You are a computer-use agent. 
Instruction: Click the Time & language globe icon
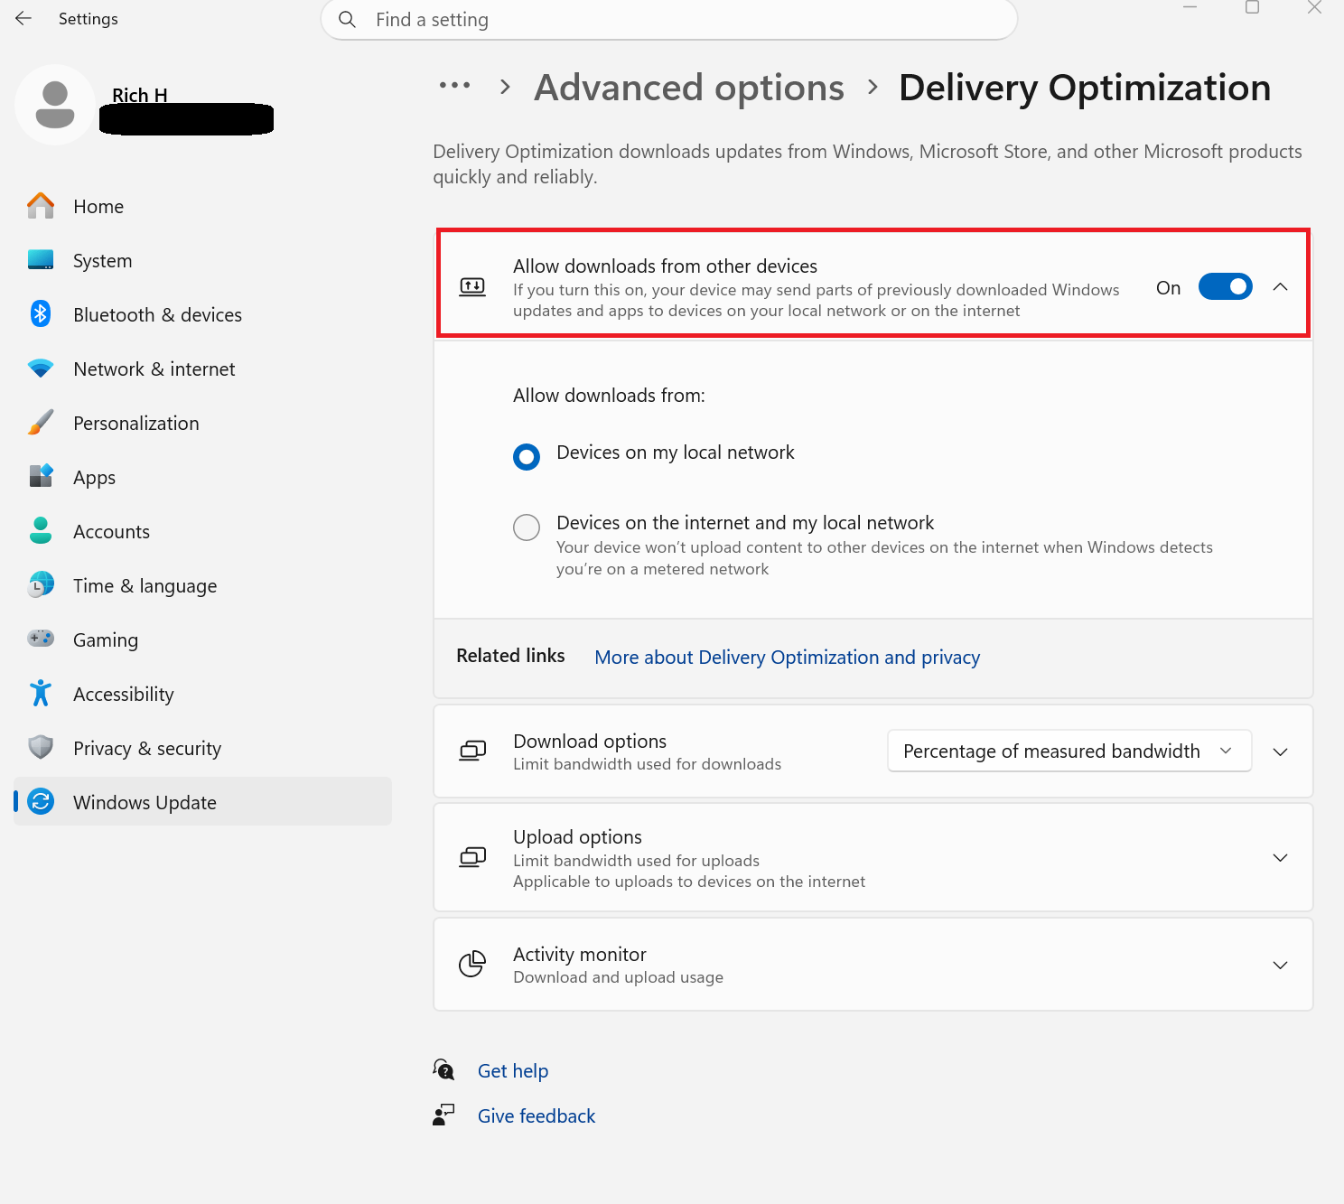coord(41,584)
